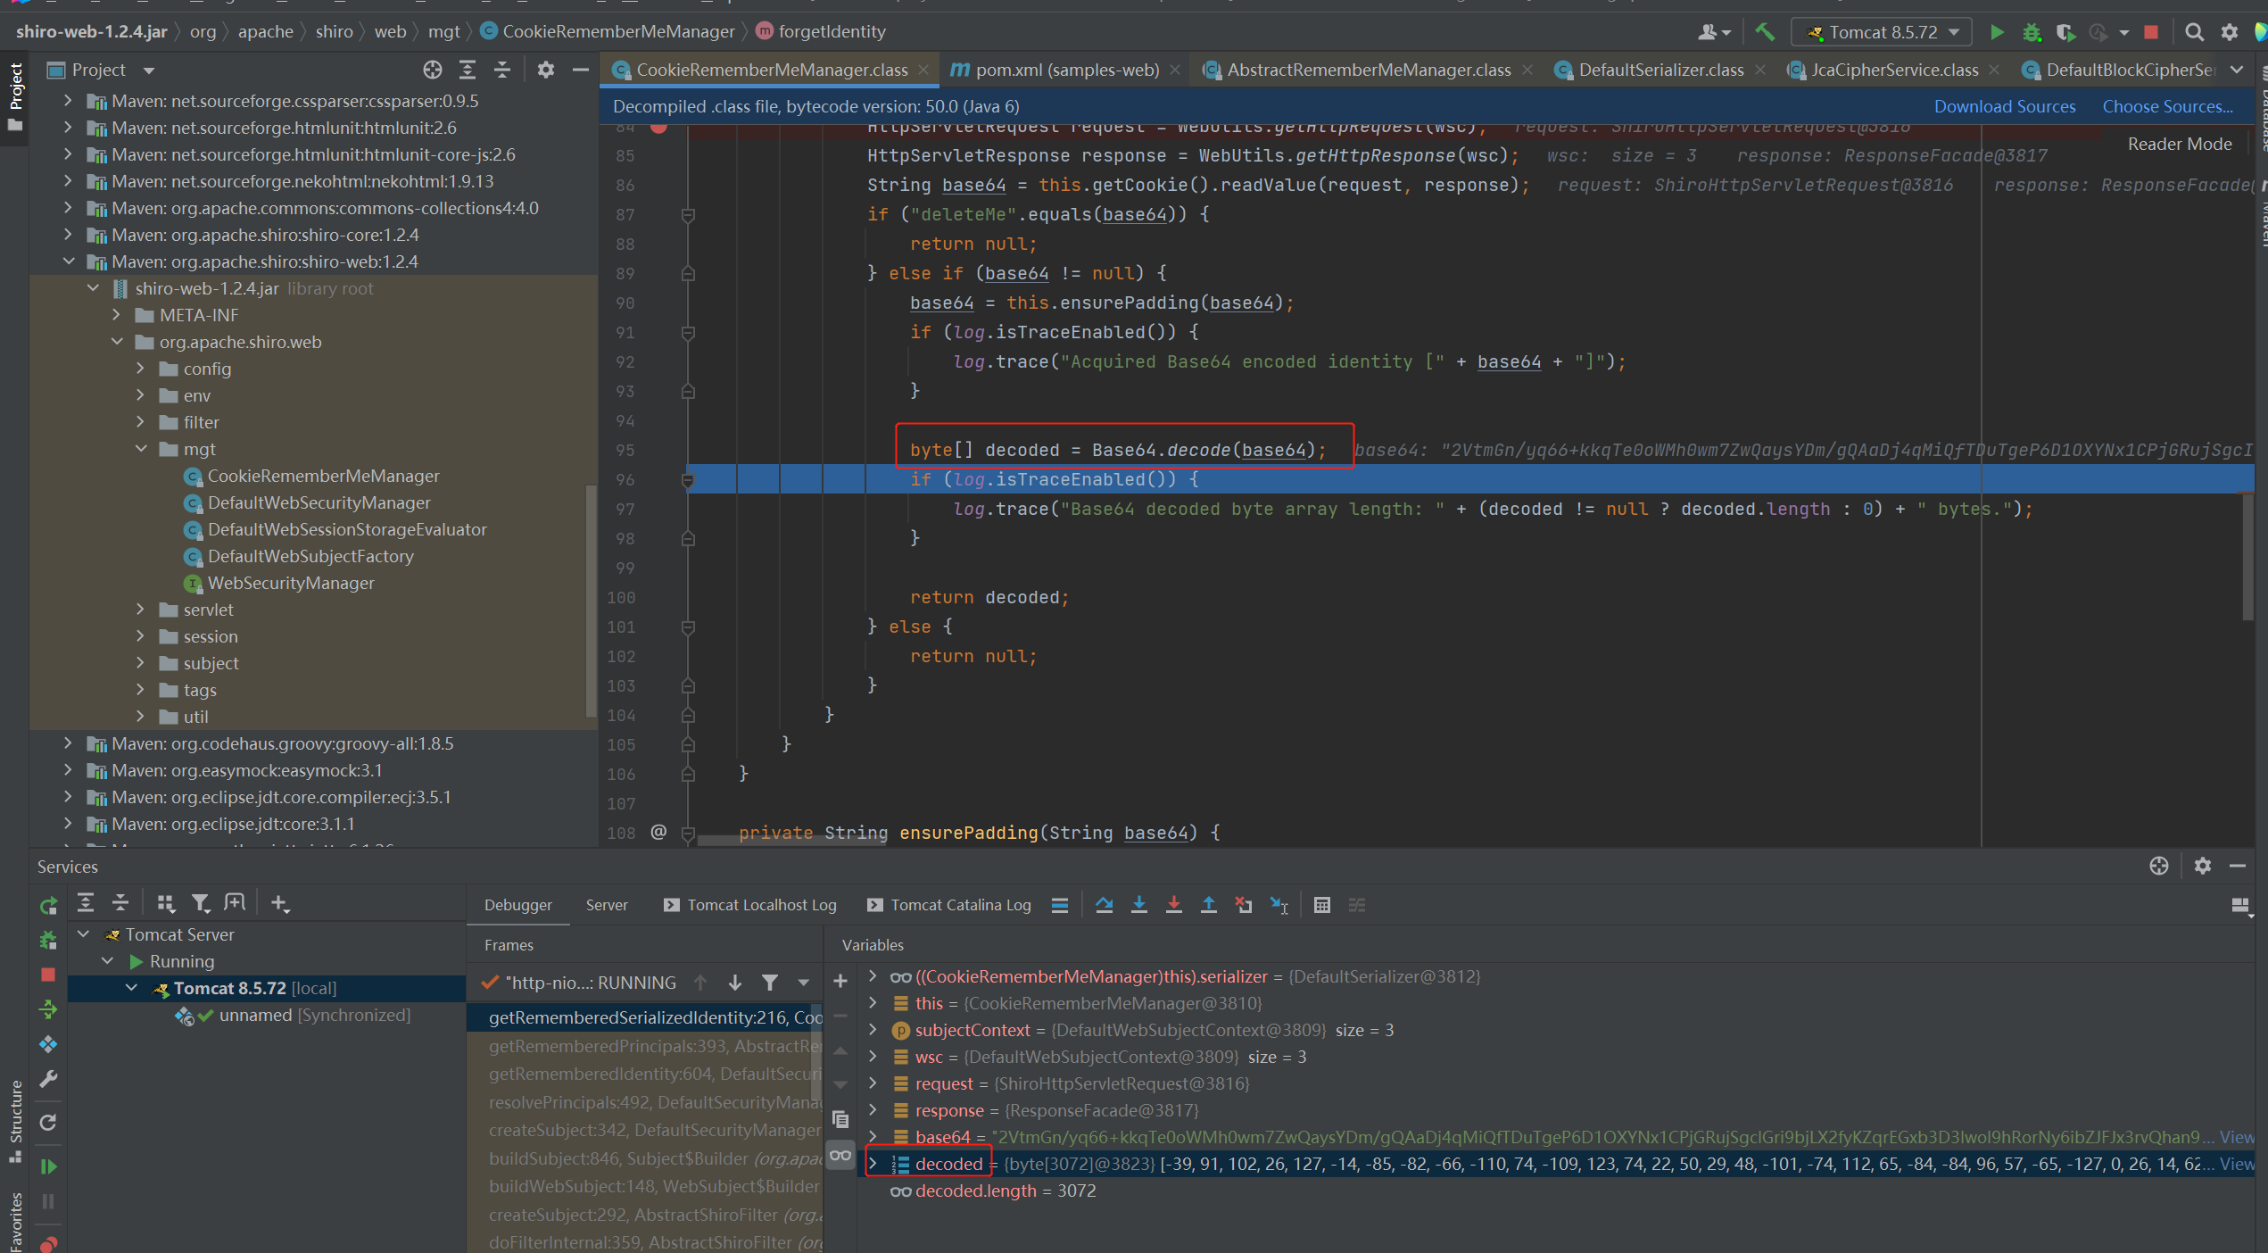2268x1253 pixels.
Task: Click the Step Out debugger icon
Action: click(1208, 905)
